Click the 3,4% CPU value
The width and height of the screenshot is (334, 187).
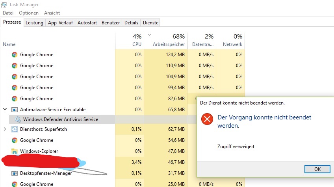136,162
